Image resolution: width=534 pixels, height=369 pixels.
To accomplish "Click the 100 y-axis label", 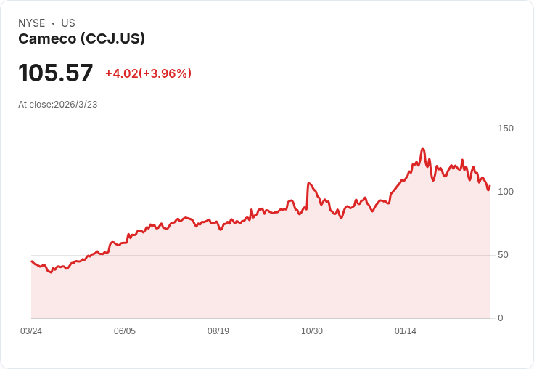I will pyautogui.click(x=506, y=192).
